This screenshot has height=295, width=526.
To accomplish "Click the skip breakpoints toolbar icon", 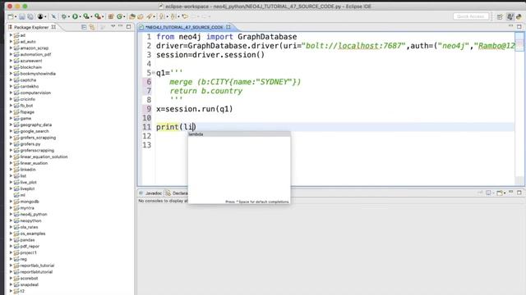I will tap(53, 16).
